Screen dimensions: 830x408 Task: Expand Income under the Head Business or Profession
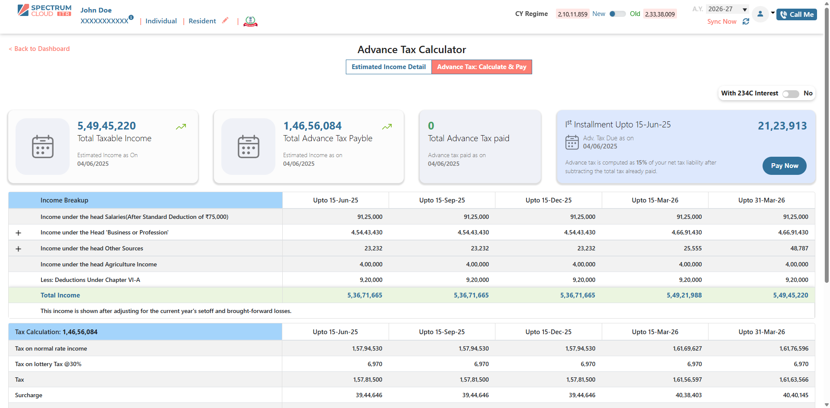[x=18, y=232]
